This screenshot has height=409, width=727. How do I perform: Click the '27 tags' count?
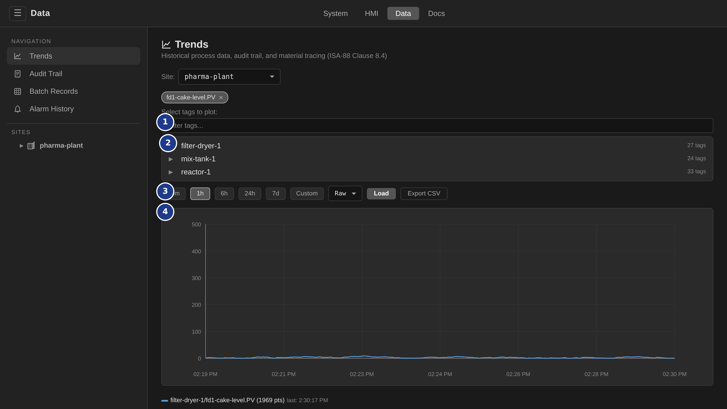coord(697,145)
